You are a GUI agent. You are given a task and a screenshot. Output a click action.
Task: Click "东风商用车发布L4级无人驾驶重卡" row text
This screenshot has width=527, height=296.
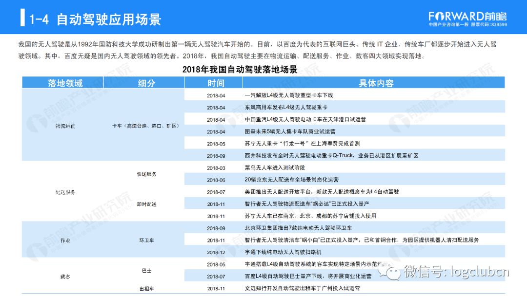(286, 107)
